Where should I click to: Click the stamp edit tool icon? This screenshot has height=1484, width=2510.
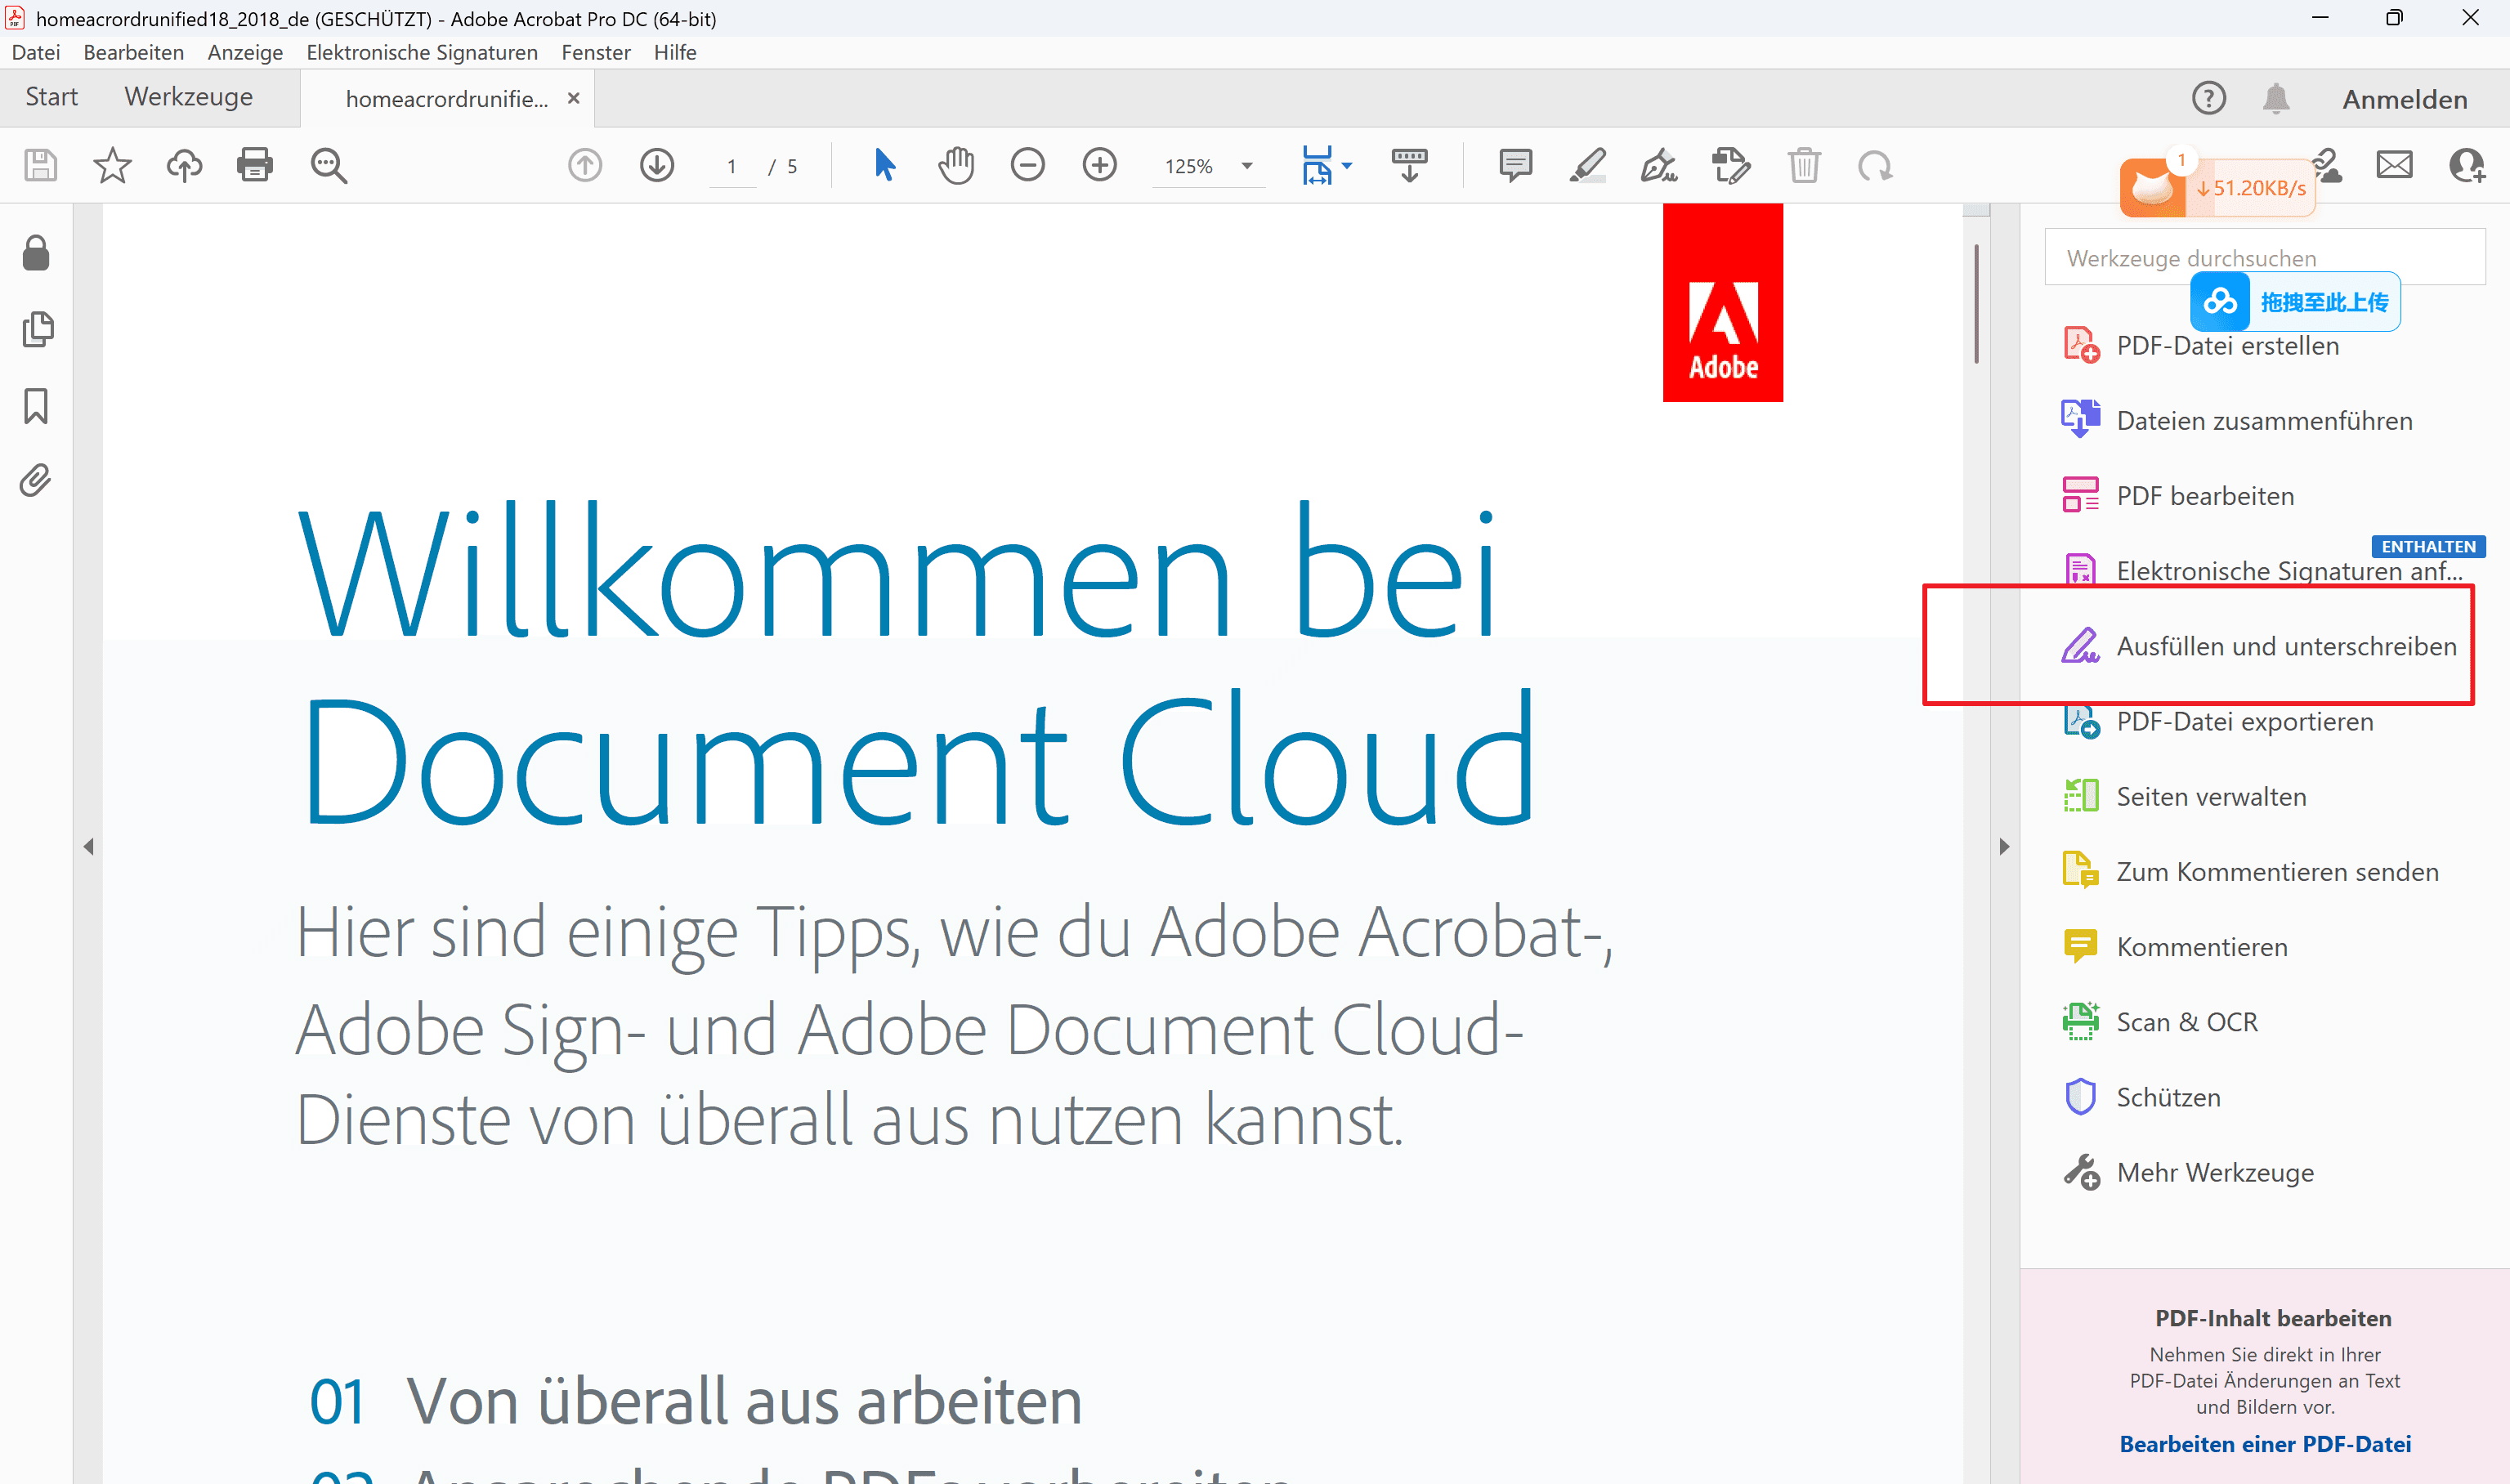pyautogui.click(x=1731, y=165)
